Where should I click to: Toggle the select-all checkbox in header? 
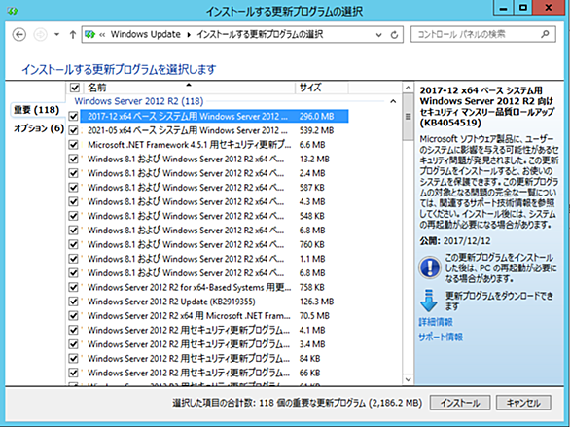click(x=75, y=88)
